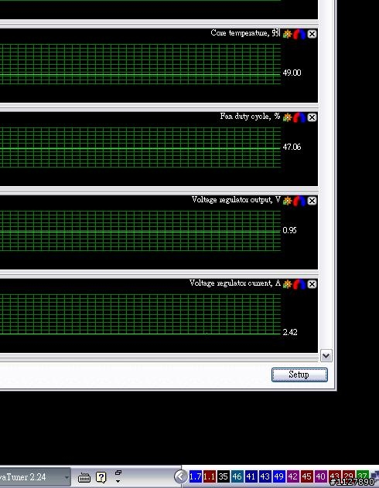This screenshot has height=488, width=379.
Task: Close the Fan duty cycle graph
Action: point(312,117)
